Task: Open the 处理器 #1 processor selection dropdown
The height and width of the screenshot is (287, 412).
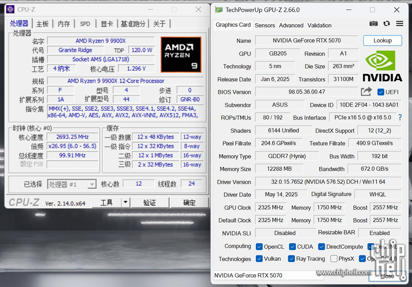Action: (92, 184)
